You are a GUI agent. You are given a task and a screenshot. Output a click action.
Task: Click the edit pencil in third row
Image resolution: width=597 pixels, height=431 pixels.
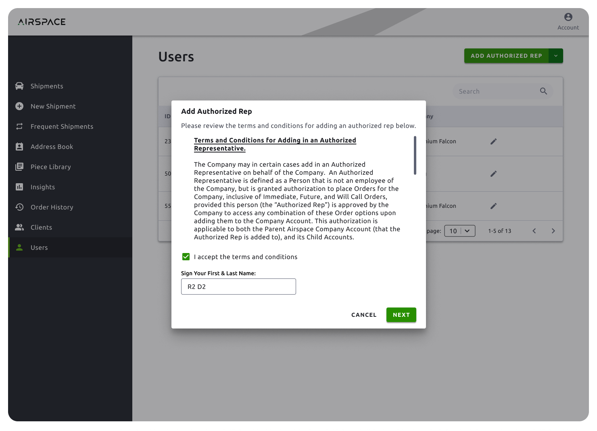(493, 206)
